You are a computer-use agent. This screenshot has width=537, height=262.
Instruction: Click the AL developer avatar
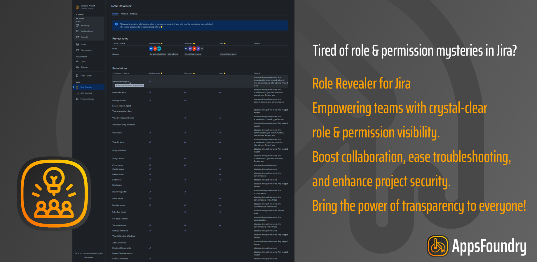pyautogui.click(x=186, y=49)
